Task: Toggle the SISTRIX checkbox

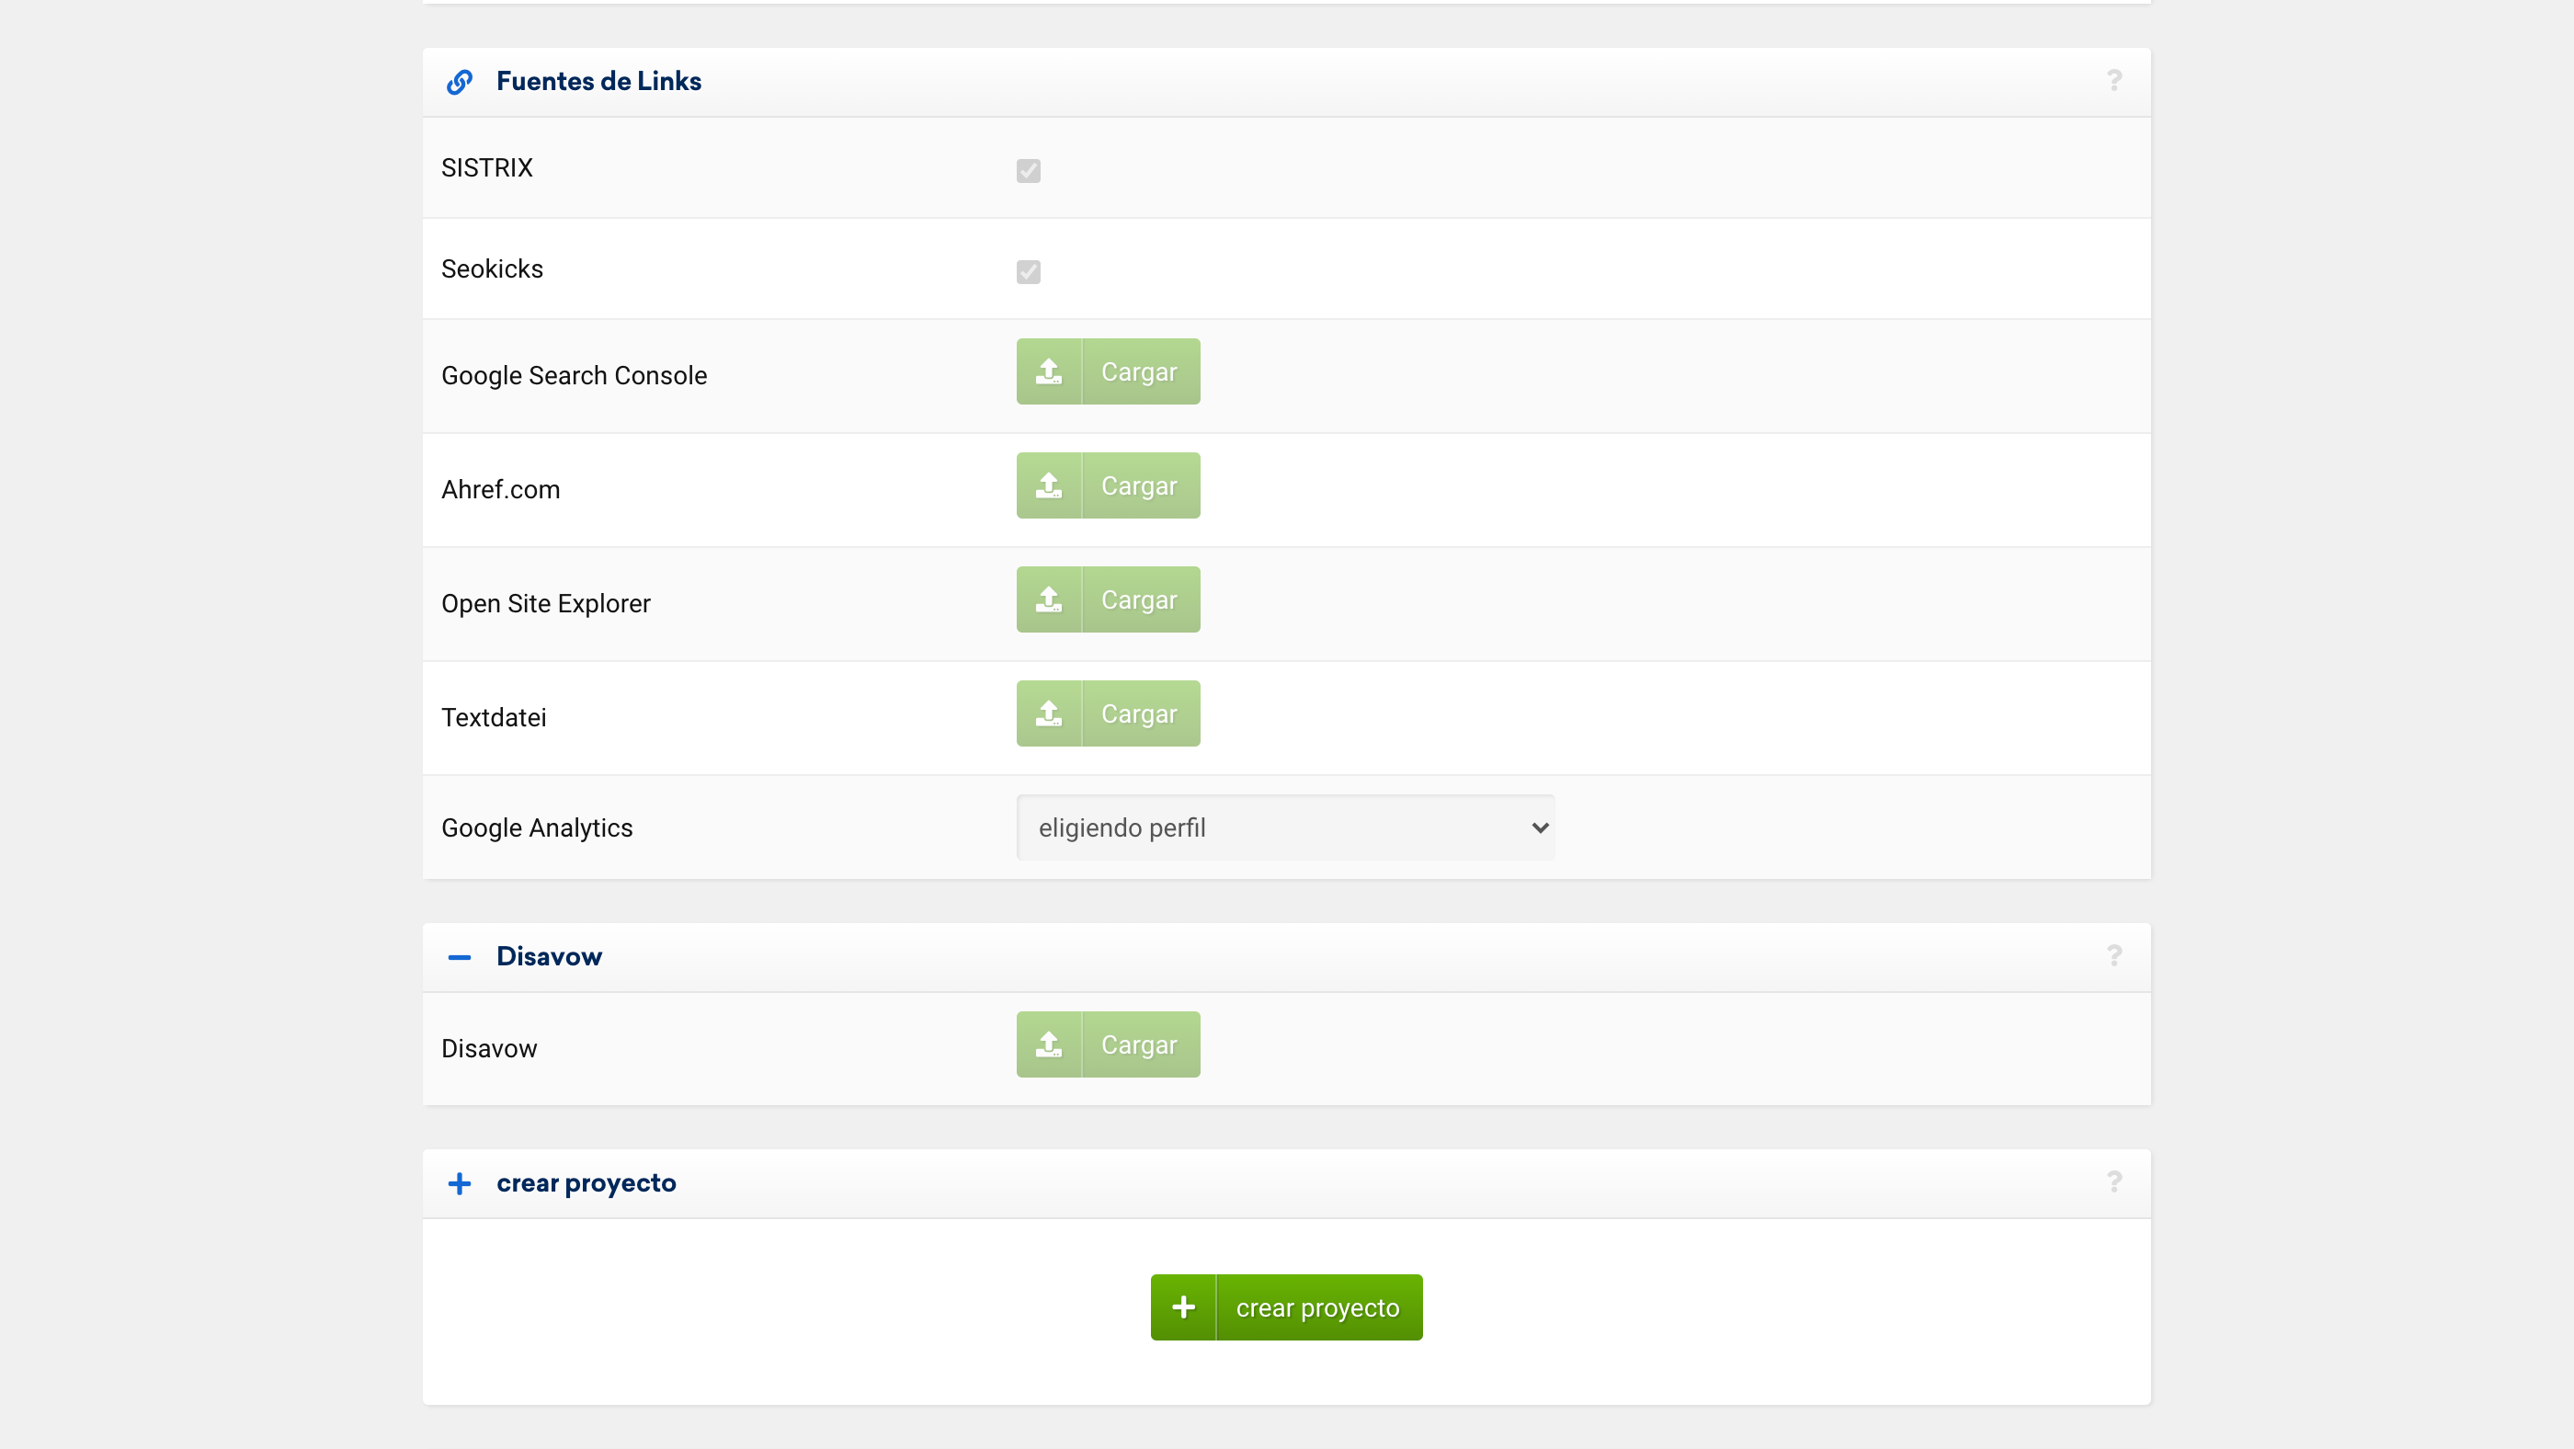Action: pyautogui.click(x=1028, y=171)
